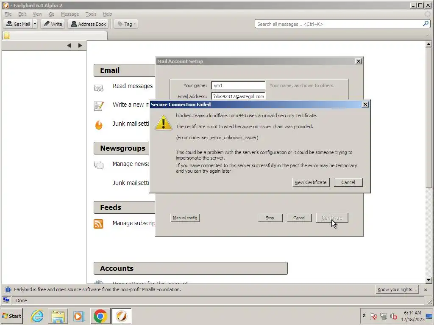Show hidden system tray icons

[364, 316]
